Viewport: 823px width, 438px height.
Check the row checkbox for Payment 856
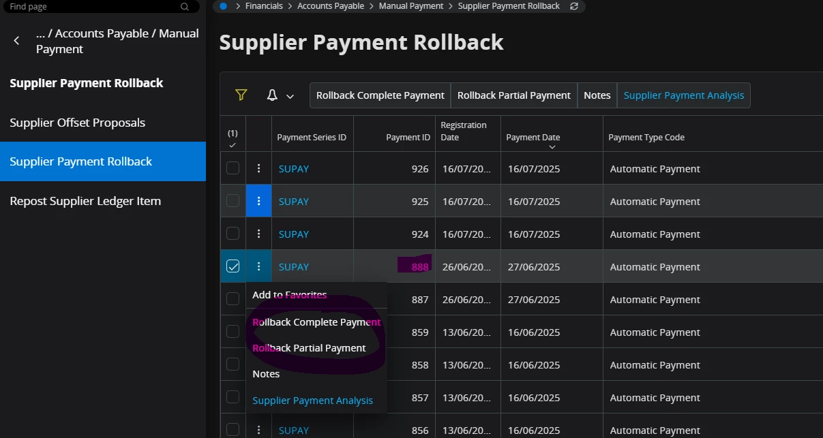[x=233, y=429]
